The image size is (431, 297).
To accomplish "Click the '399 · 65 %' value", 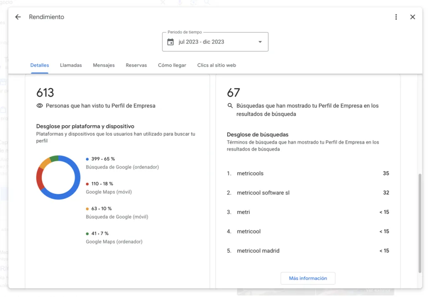I will coord(103,159).
